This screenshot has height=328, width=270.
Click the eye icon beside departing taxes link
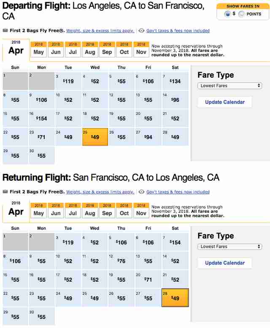click(141, 30)
